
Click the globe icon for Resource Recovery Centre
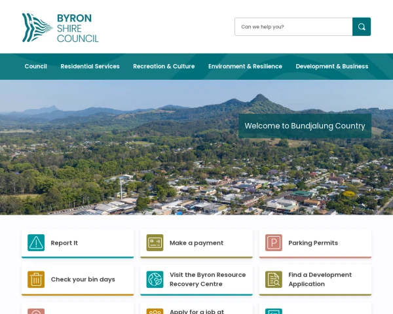(155, 279)
